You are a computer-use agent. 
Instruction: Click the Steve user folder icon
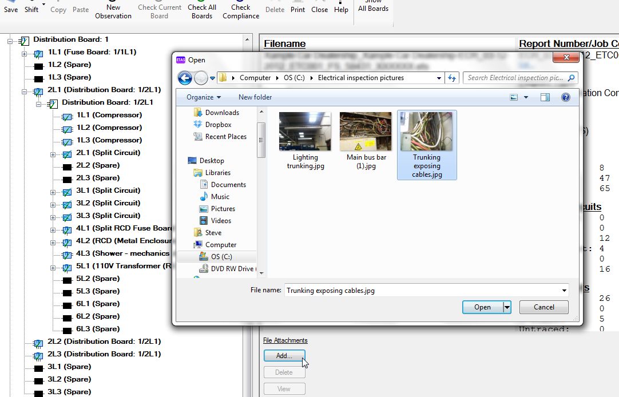pos(198,232)
